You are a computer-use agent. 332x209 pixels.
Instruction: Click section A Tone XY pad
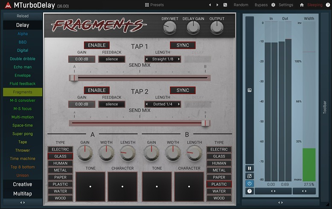click(x=90, y=186)
